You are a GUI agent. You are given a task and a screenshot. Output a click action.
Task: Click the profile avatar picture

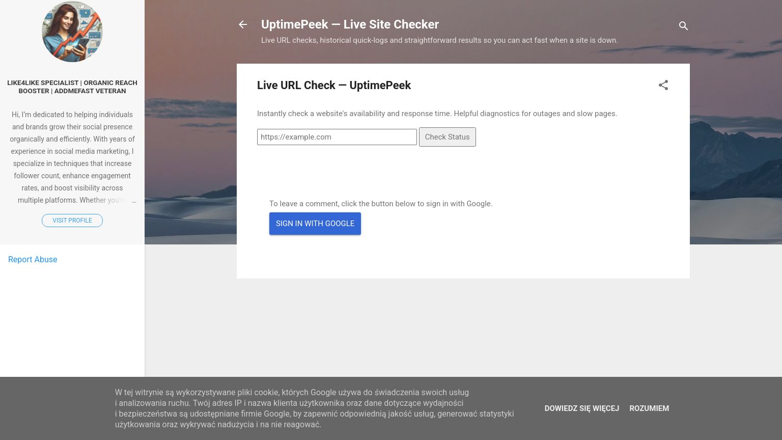(72, 32)
